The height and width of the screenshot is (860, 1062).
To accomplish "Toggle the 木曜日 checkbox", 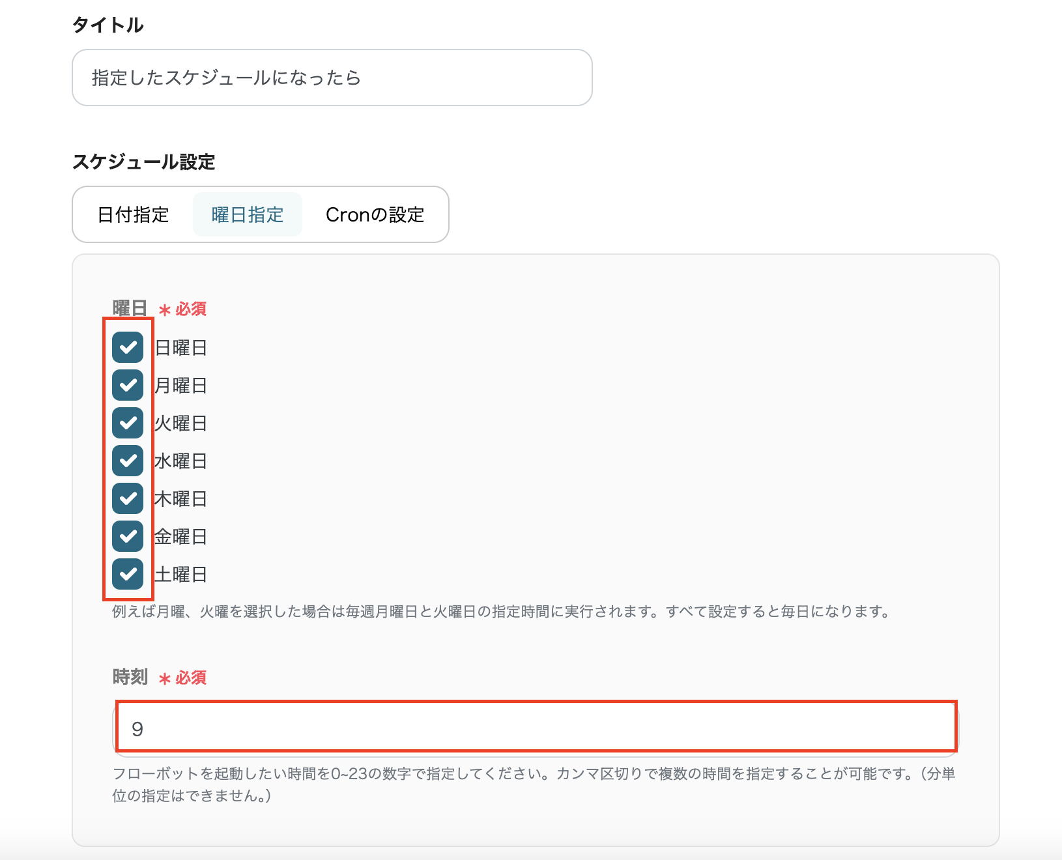I will tap(128, 498).
